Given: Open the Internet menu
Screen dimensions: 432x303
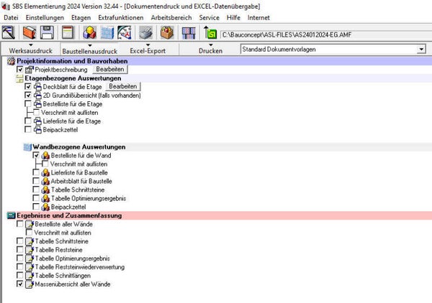Looking at the screenshot, I should pyautogui.click(x=258, y=17).
